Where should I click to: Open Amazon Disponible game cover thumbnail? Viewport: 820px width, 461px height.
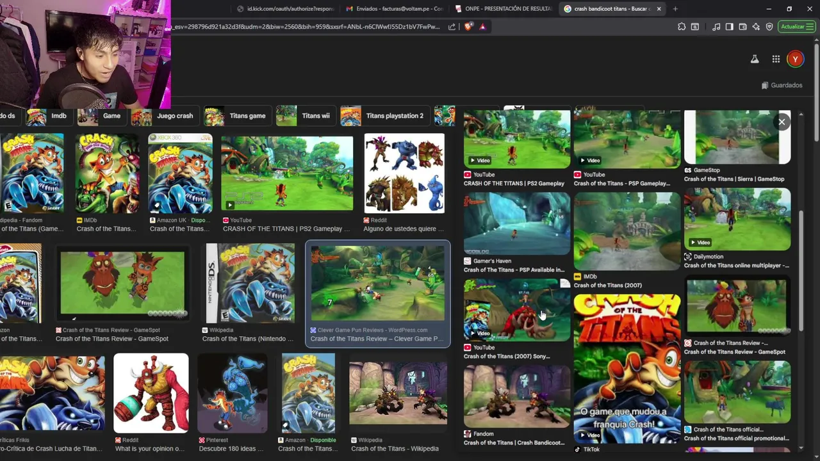pyautogui.click(x=308, y=393)
